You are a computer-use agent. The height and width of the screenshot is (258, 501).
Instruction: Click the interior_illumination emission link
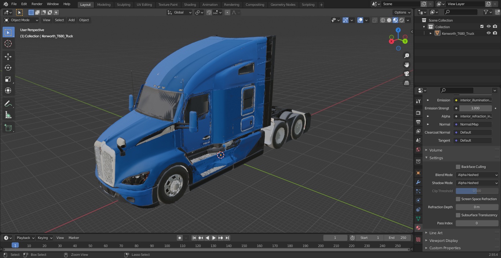pos(473,100)
